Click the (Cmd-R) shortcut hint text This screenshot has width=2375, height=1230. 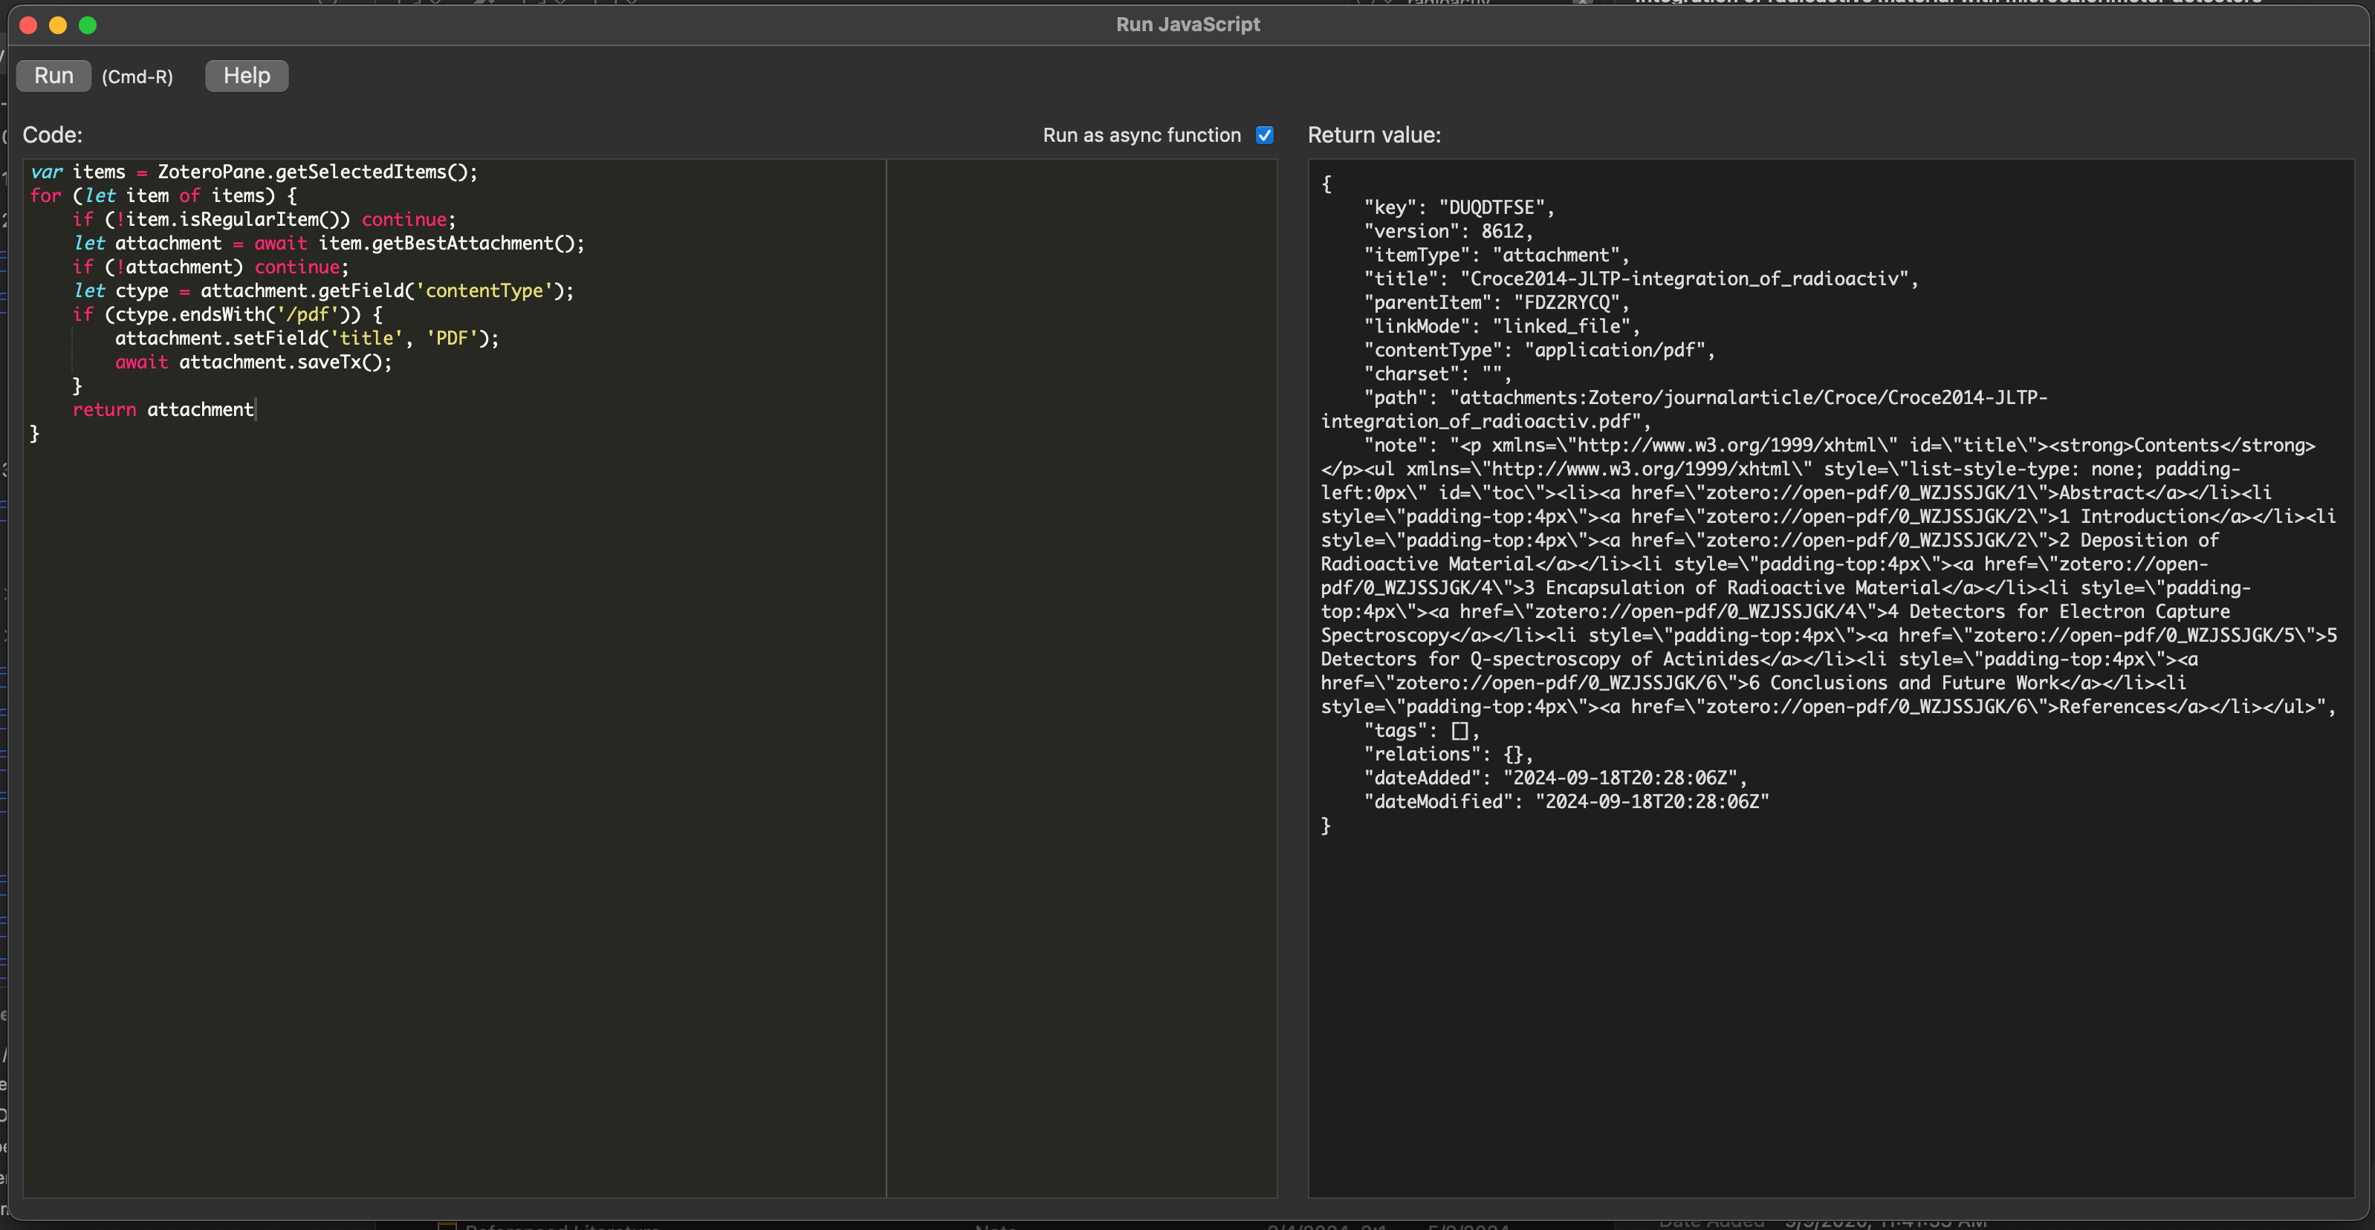tap(137, 77)
